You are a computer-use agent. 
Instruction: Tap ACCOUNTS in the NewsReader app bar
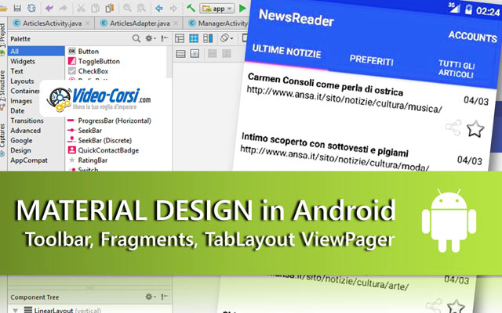tap(472, 37)
